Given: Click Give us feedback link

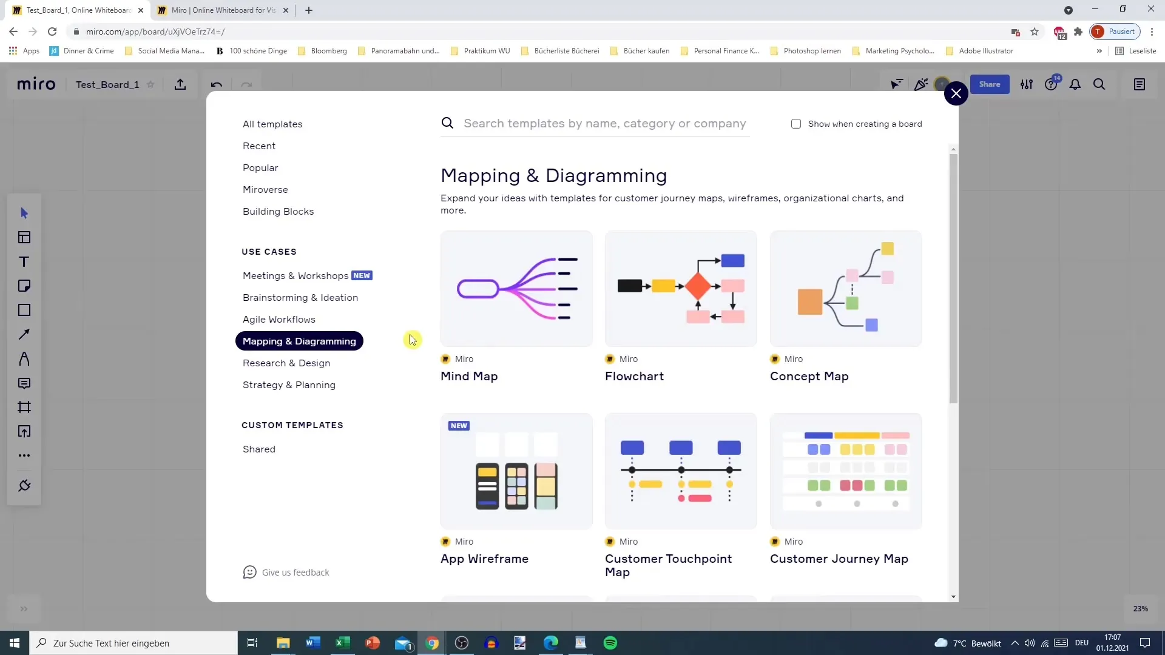Looking at the screenshot, I should (x=286, y=572).
